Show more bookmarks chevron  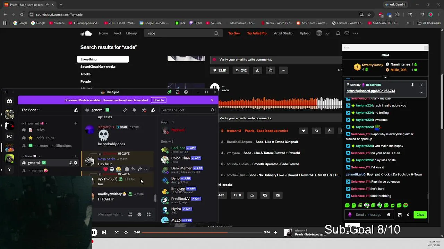point(408,23)
